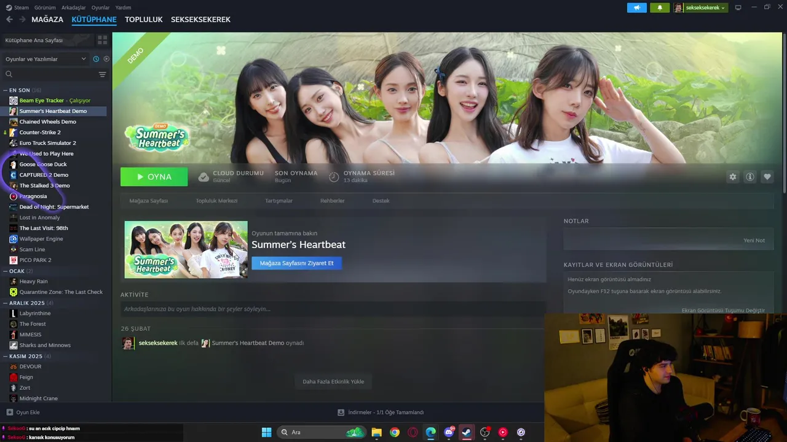Open Steam announcements megaphone icon
Viewport: 787px width, 442px height.
(637, 7)
